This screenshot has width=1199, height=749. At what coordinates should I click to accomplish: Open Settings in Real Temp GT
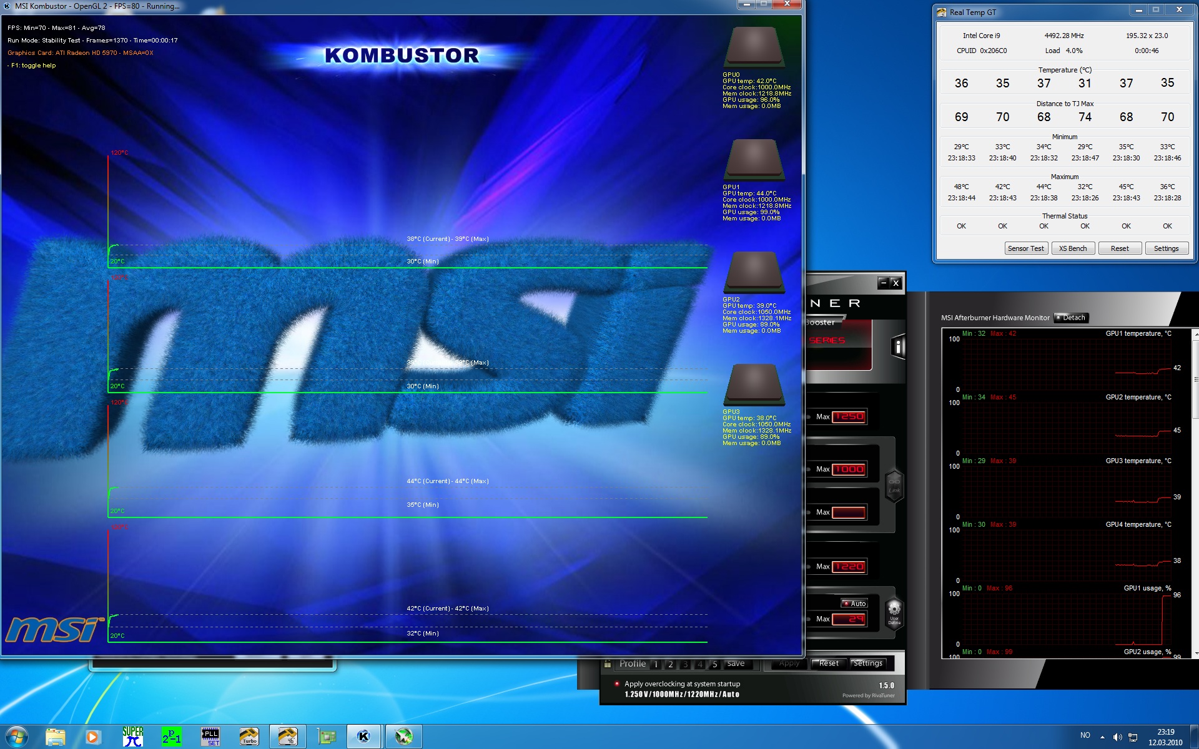[x=1166, y=248]
